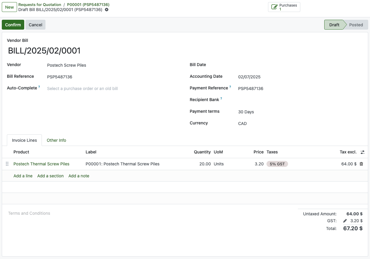
Task: Show help tooltip for Auto-Complete field
Action: pyautogui.click(x=39, y=87)
